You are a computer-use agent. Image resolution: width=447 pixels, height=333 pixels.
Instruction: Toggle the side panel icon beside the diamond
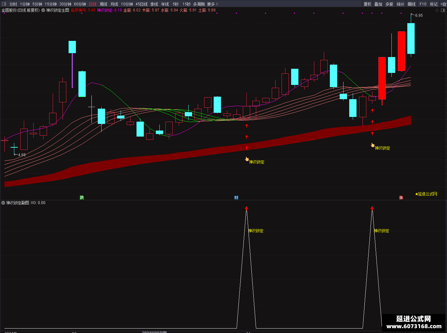point(443,10)
